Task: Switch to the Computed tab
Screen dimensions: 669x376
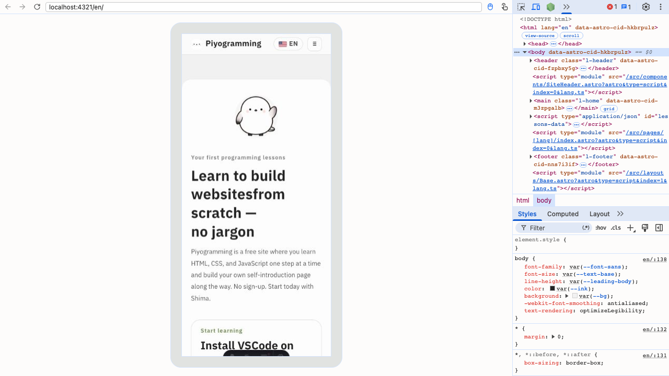Action: tap(563, 214)
